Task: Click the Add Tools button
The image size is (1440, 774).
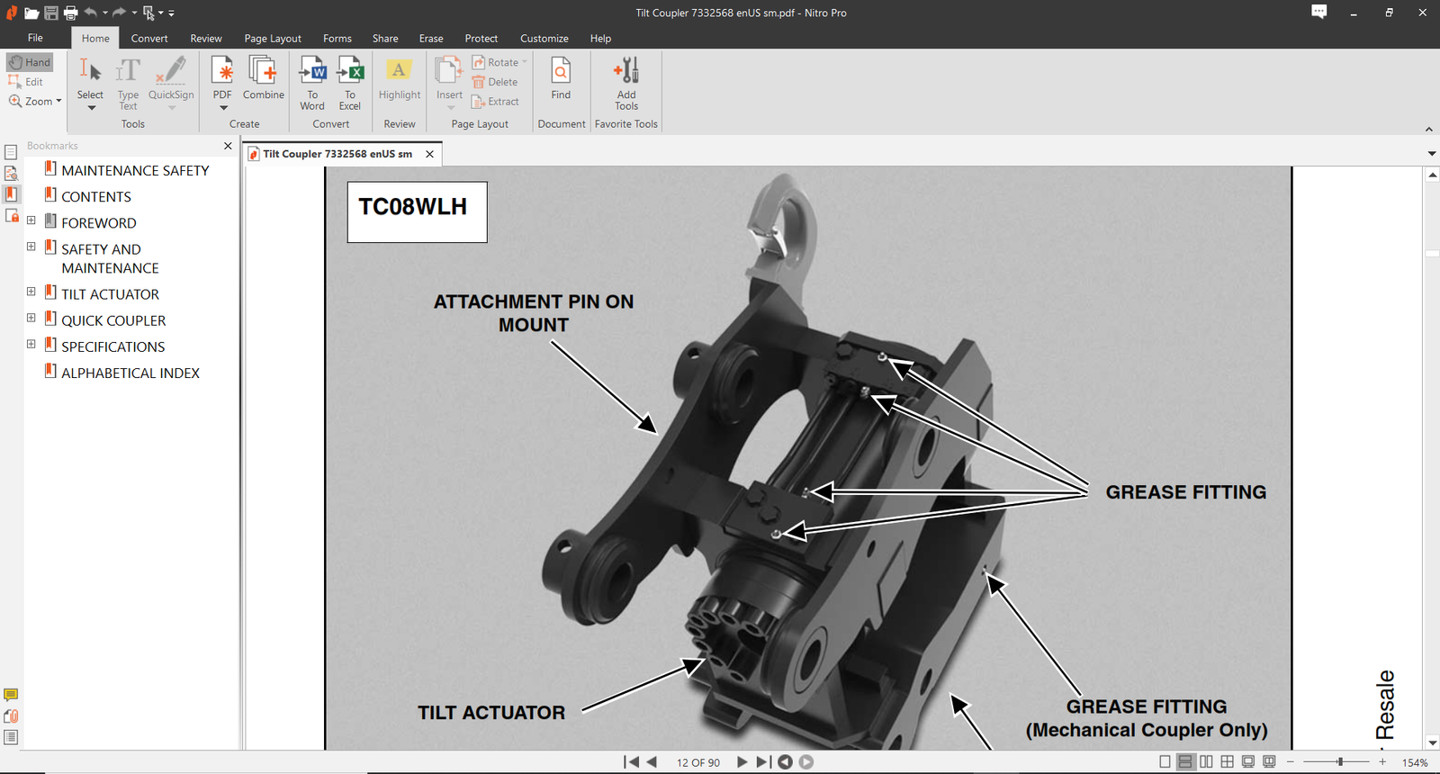Action: point(626,83)
